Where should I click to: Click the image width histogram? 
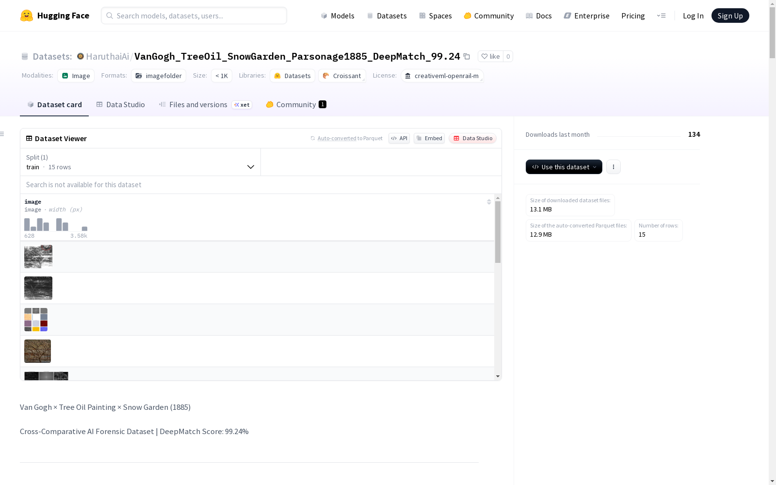click(x=56, y=225)
